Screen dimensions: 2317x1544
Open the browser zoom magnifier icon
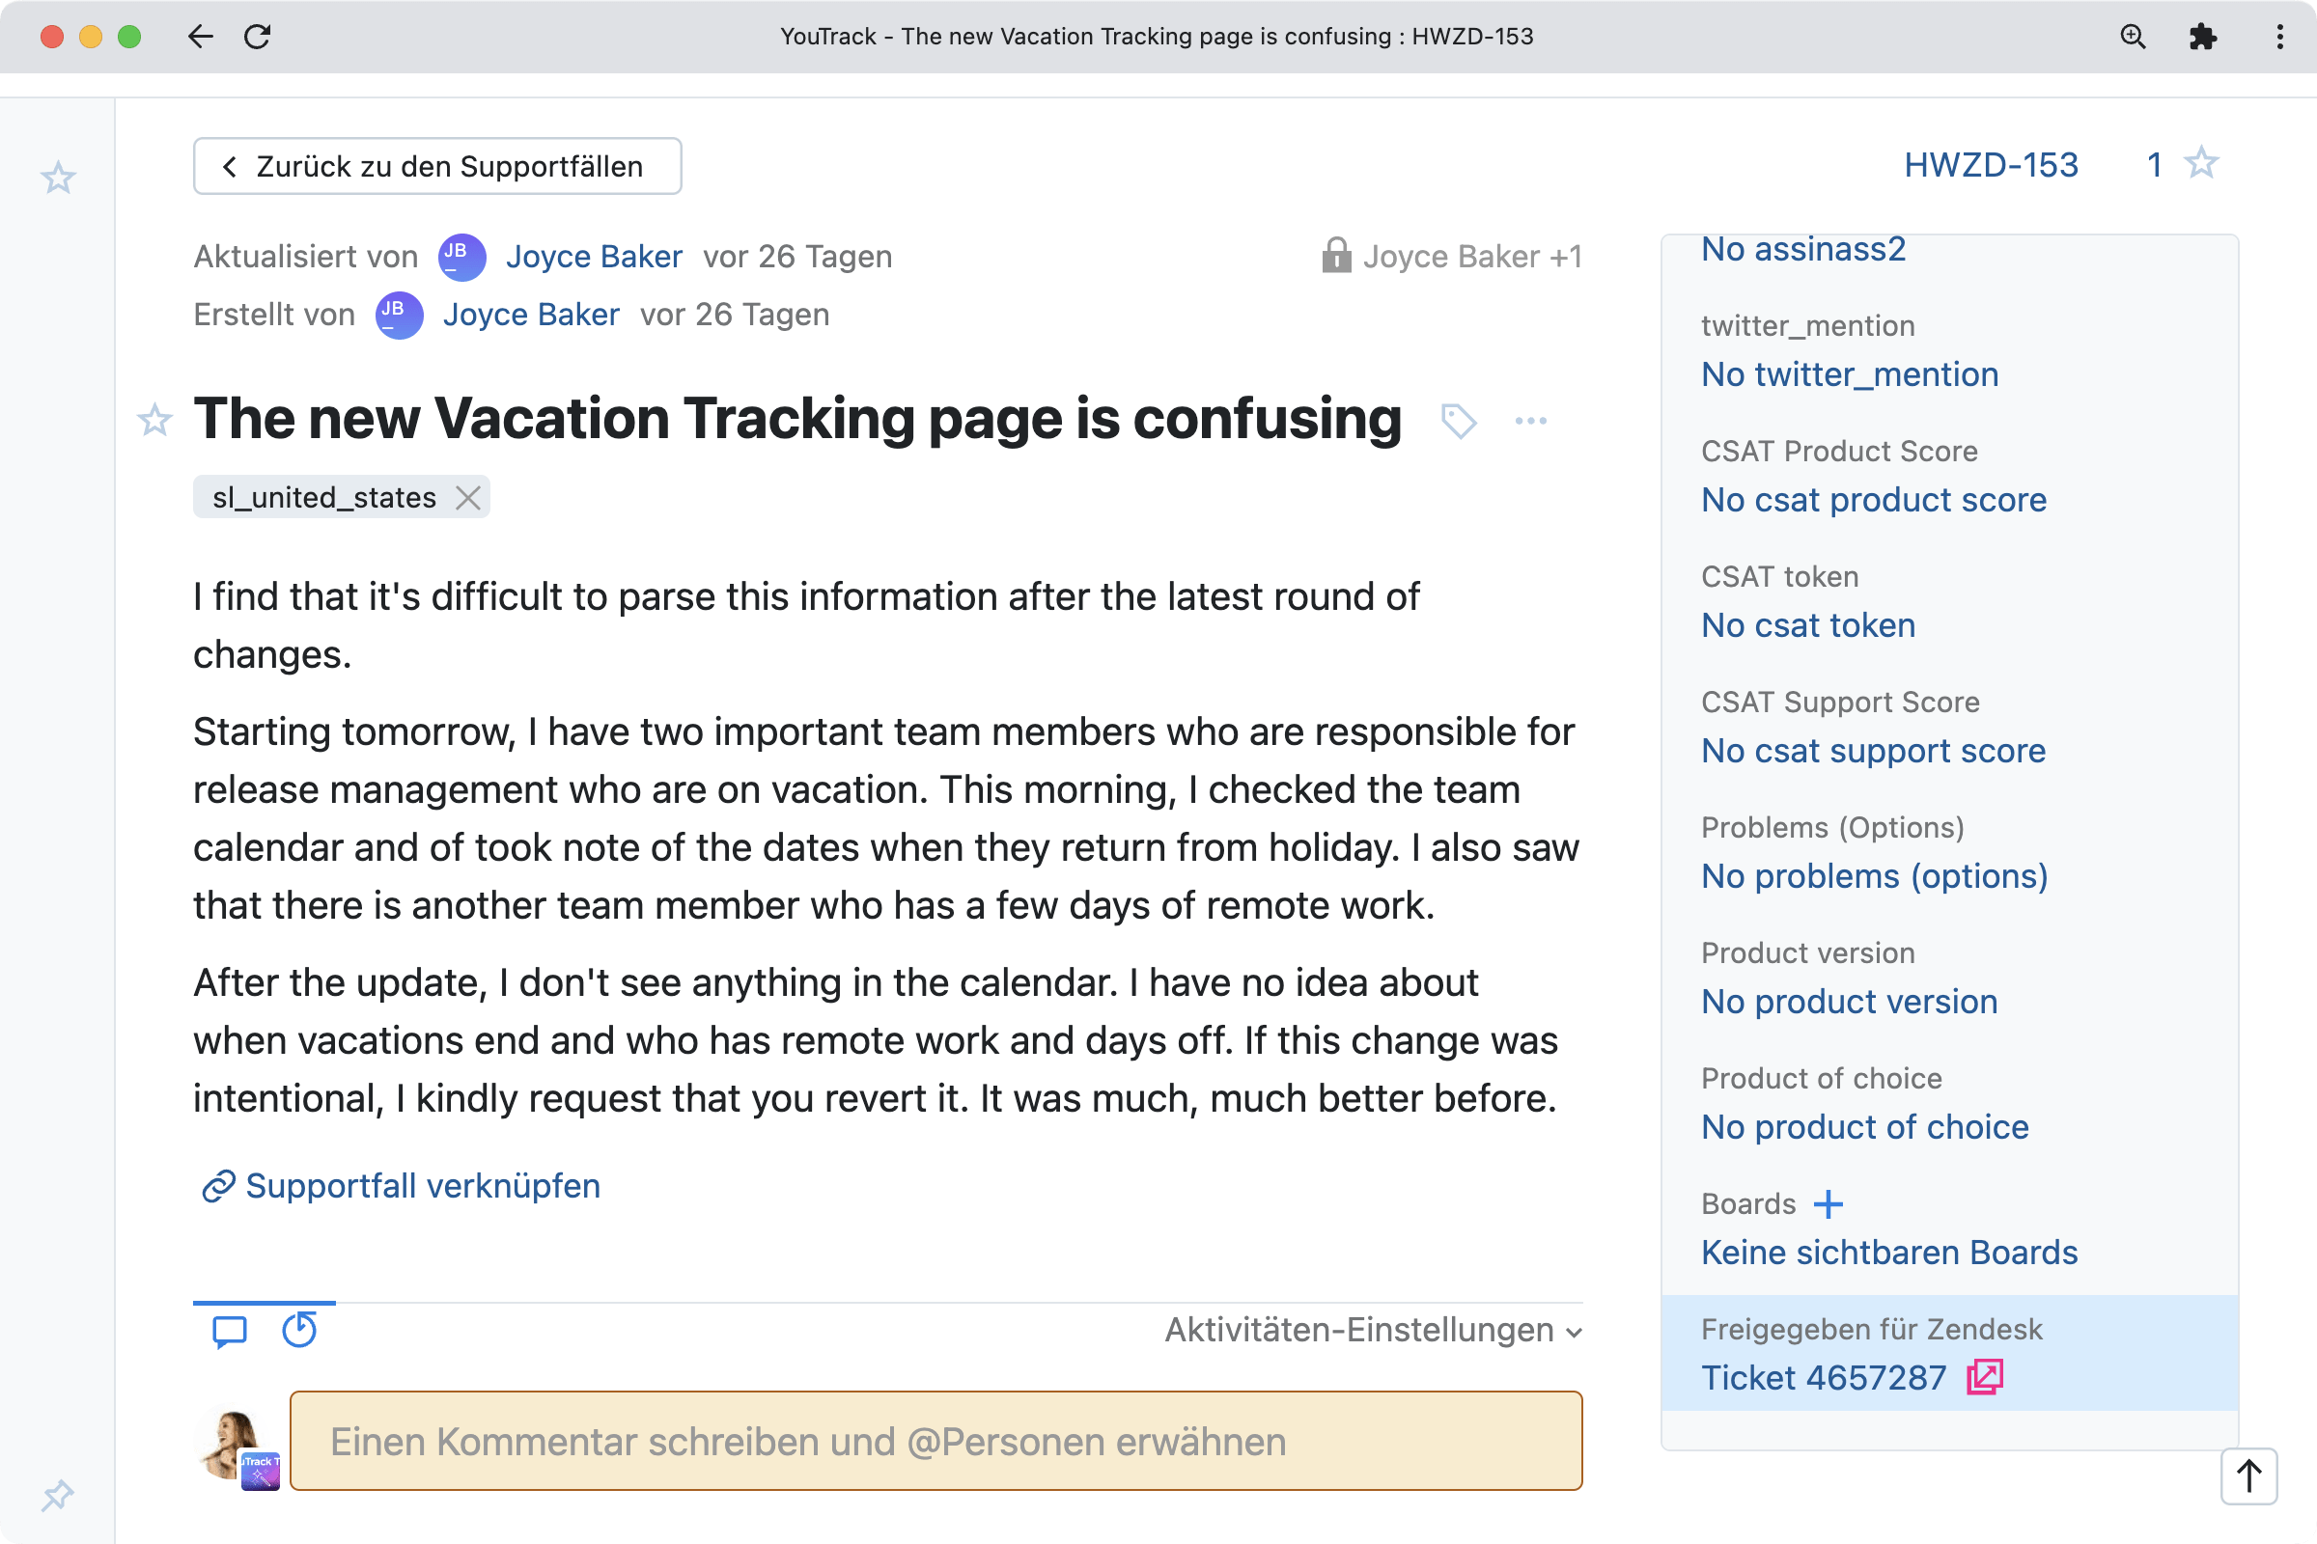[2132, 37]
